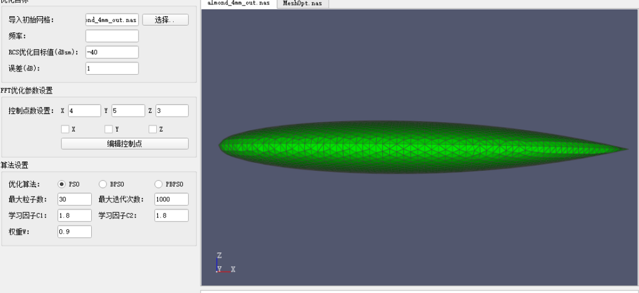Image resolution: width=639 pixels, height=293 pixels.
Task: Click the 误差(dB) input field
Action: point(112,69)
